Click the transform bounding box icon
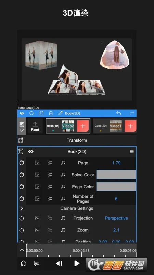Viewport: 154px width, 275px height. click(21, 140)
